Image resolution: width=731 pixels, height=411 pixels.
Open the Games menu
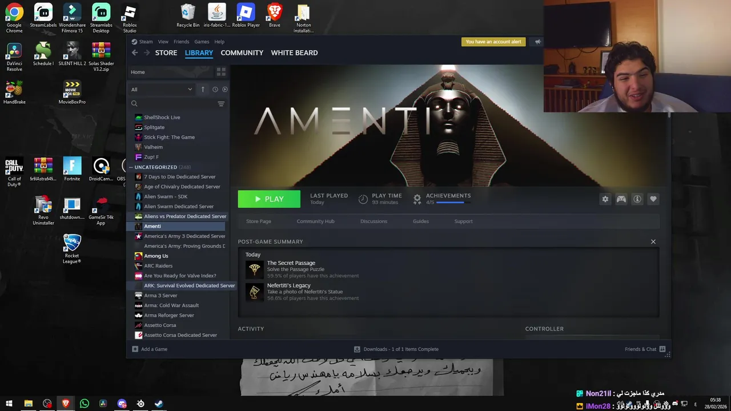point(202,42)
